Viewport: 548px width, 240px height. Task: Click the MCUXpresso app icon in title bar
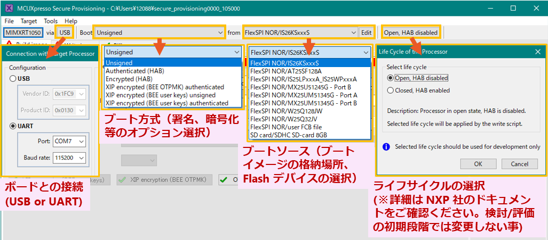7,9
